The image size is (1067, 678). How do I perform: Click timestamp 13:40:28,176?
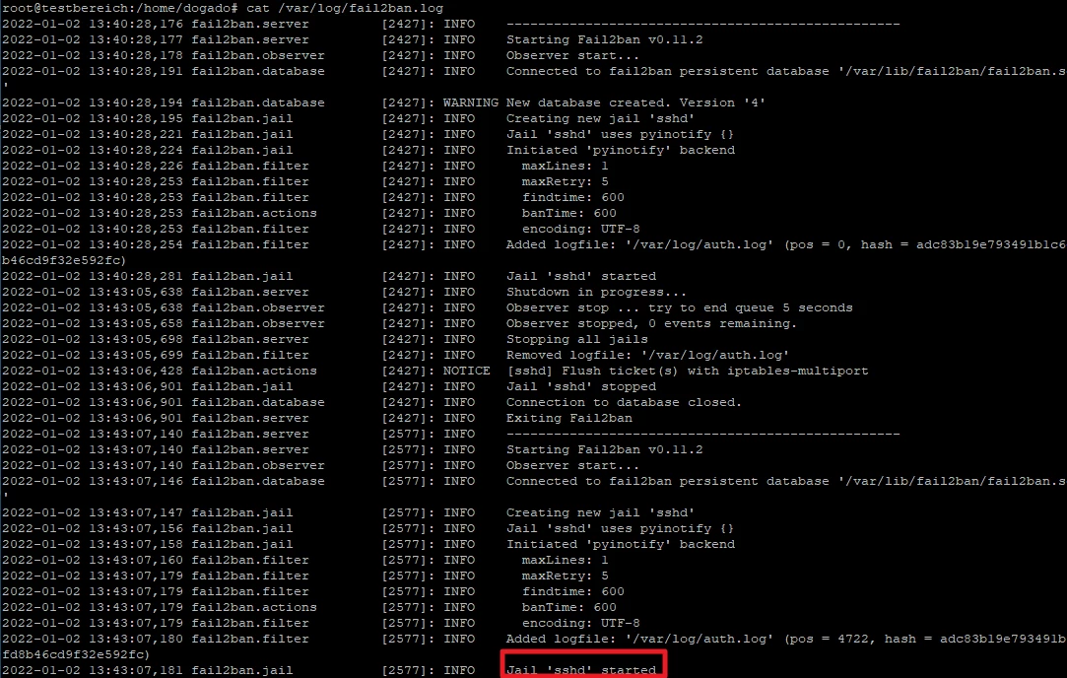135,24
